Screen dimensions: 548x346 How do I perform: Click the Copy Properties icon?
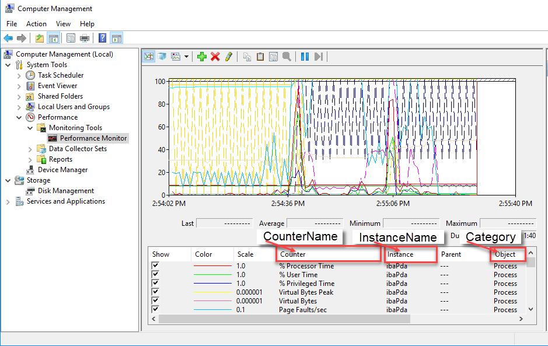247,57
